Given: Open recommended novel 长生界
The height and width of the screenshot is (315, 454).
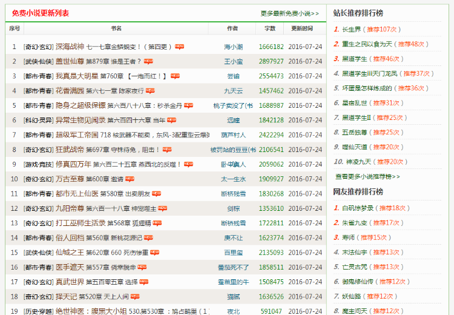Looking at the screenshot, I should point(352,29).
